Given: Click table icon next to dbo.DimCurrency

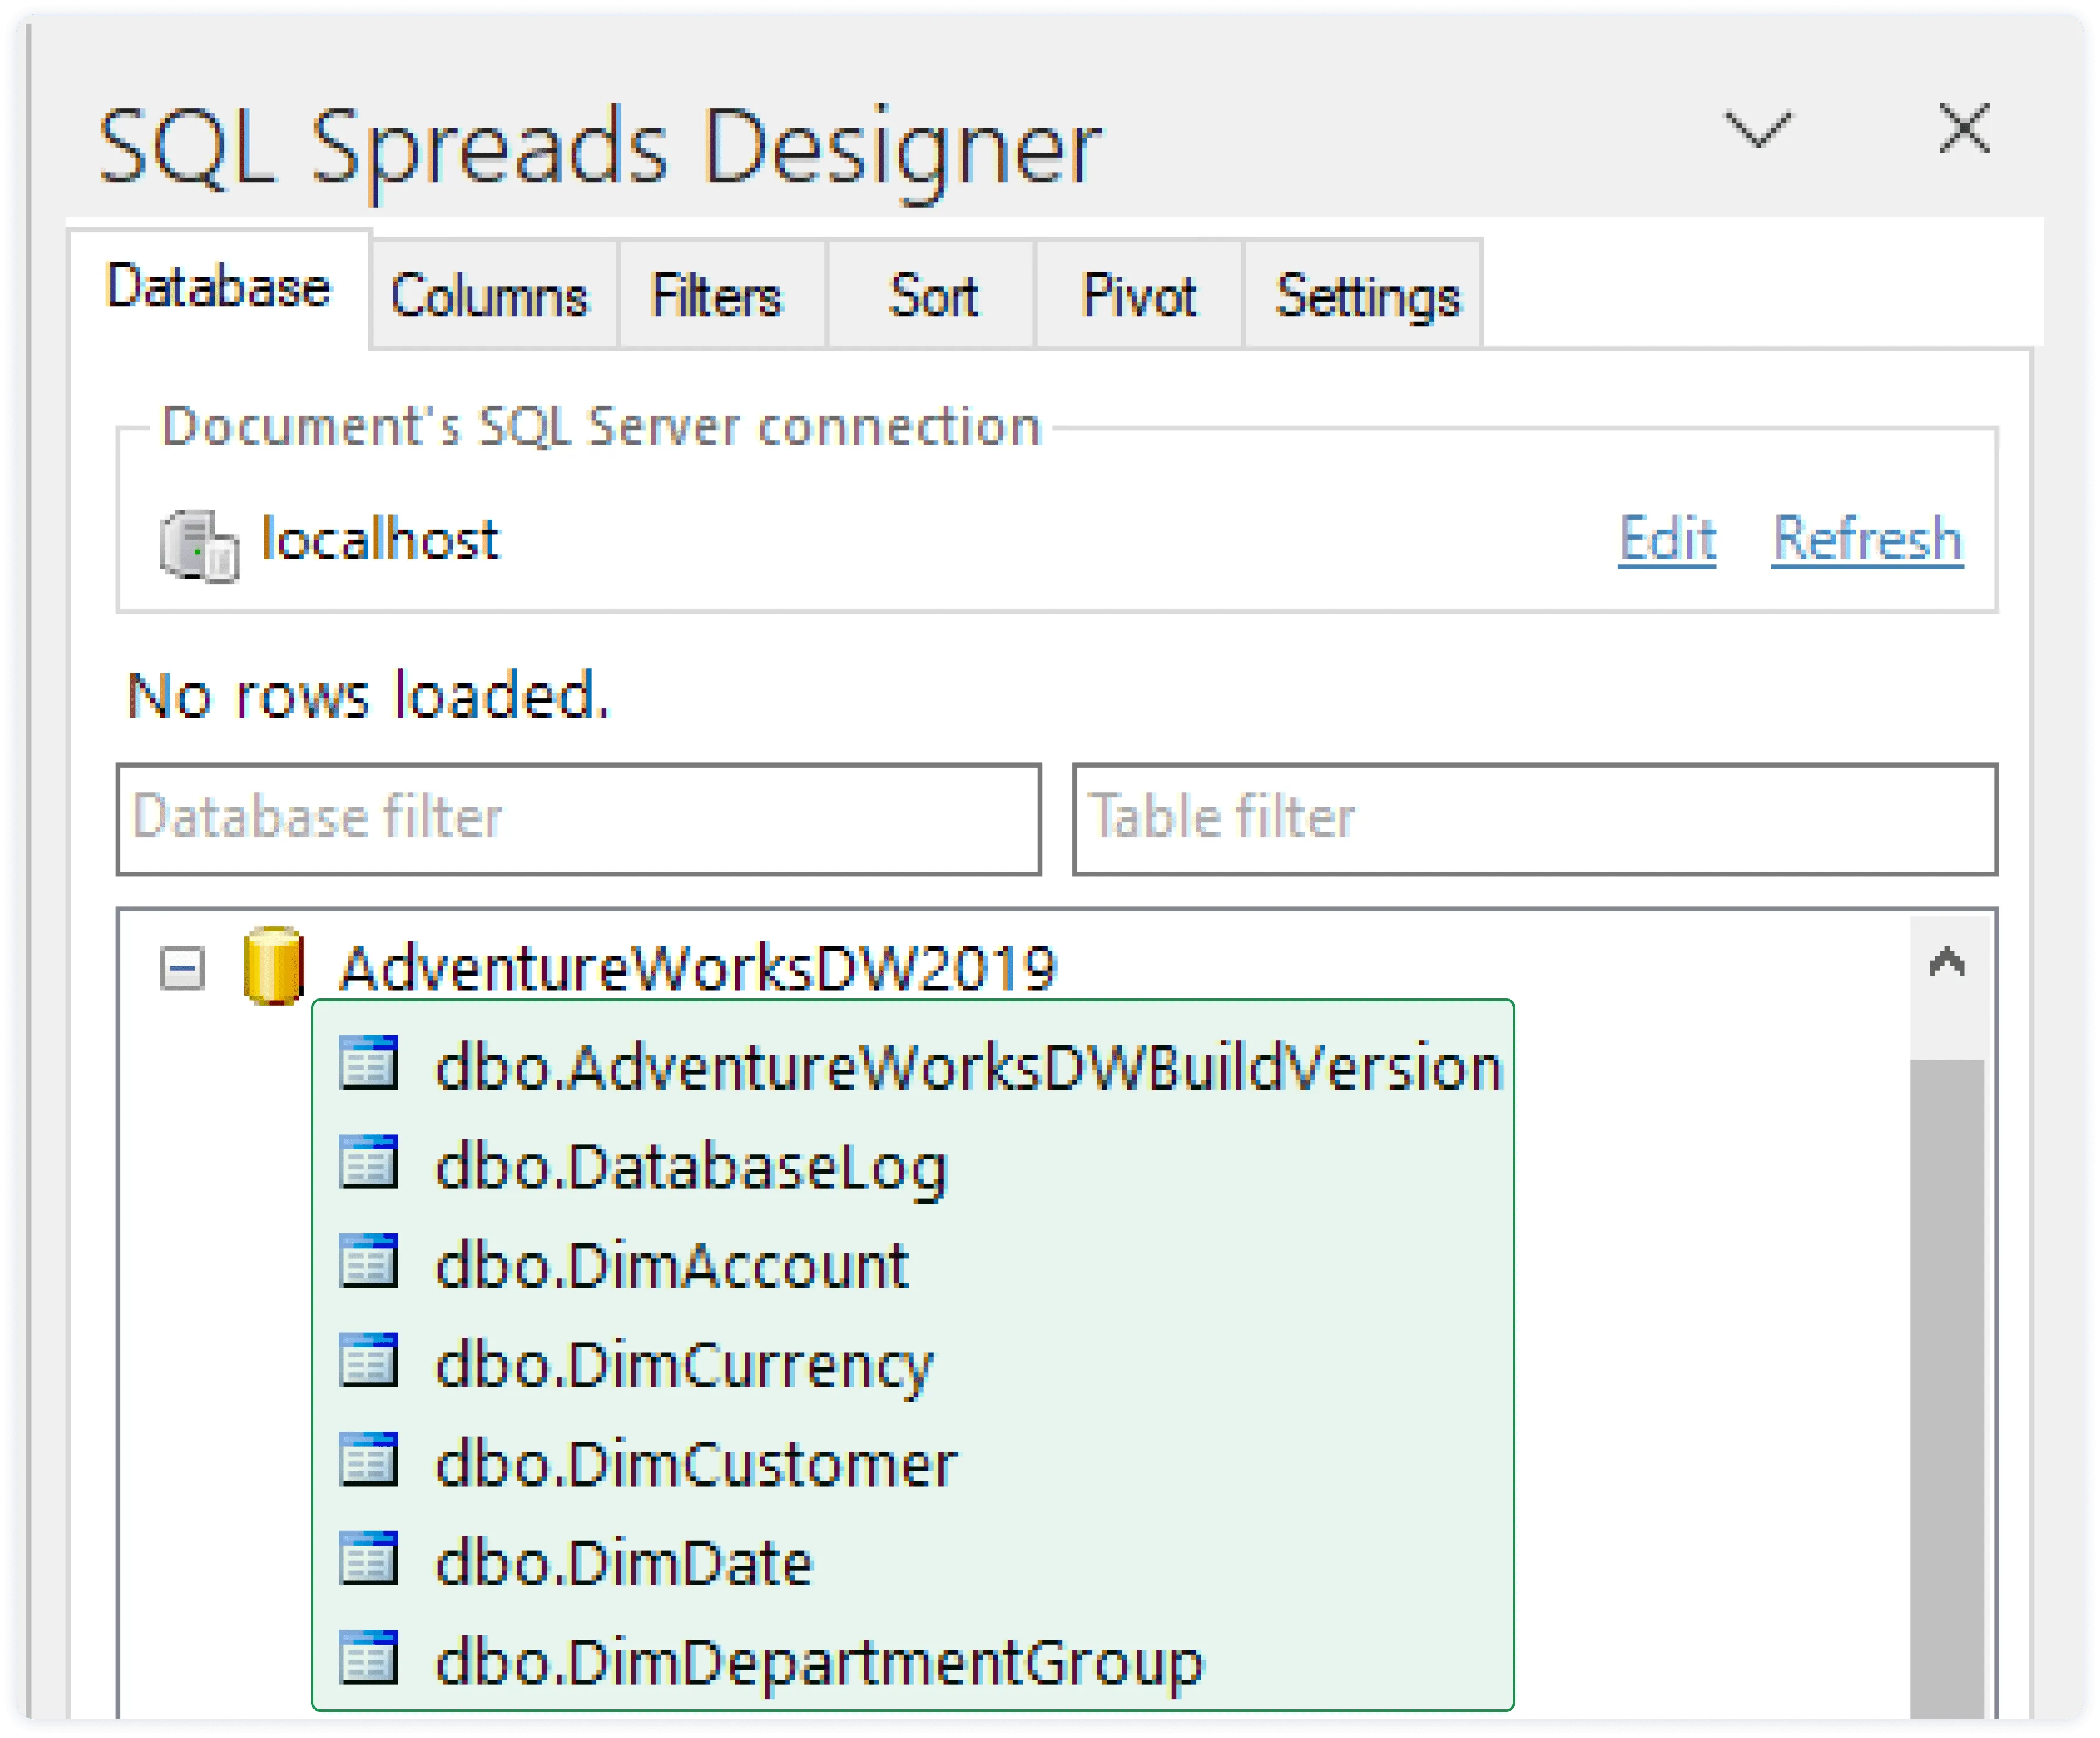Looking at the screenshot, I should (x=368, y=1360).
